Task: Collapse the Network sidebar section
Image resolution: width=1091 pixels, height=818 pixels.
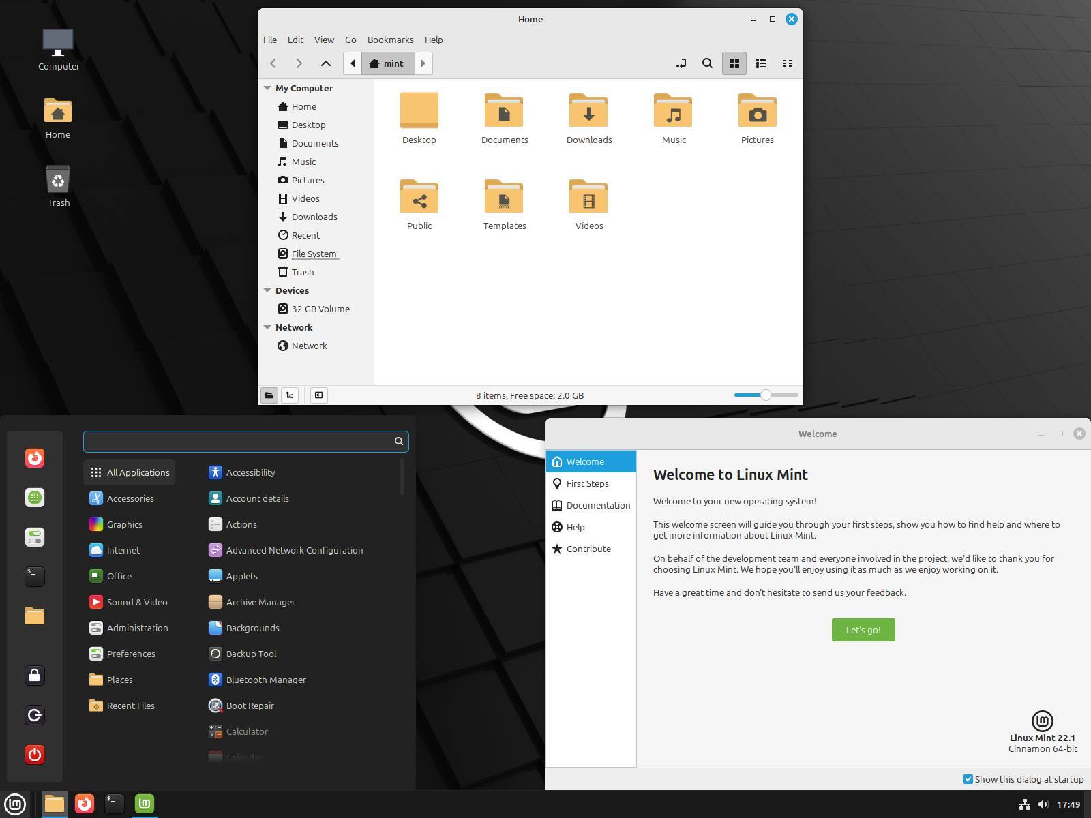Action: 268,327
